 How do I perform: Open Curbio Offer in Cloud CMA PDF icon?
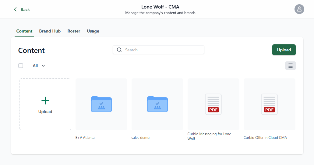pyautogui.click(x=269, y=104)
